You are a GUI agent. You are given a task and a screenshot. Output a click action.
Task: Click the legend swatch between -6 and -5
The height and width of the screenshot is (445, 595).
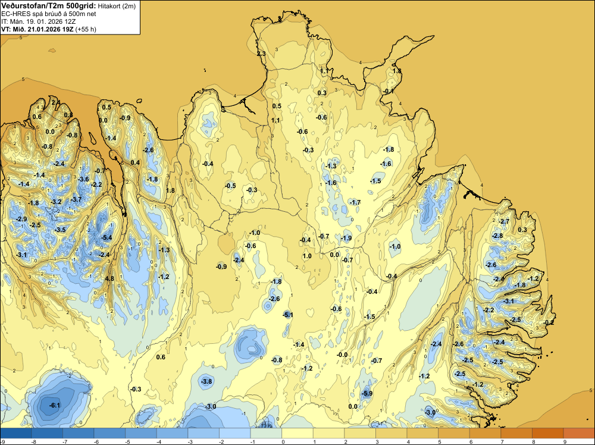click(x=109, y=433)
